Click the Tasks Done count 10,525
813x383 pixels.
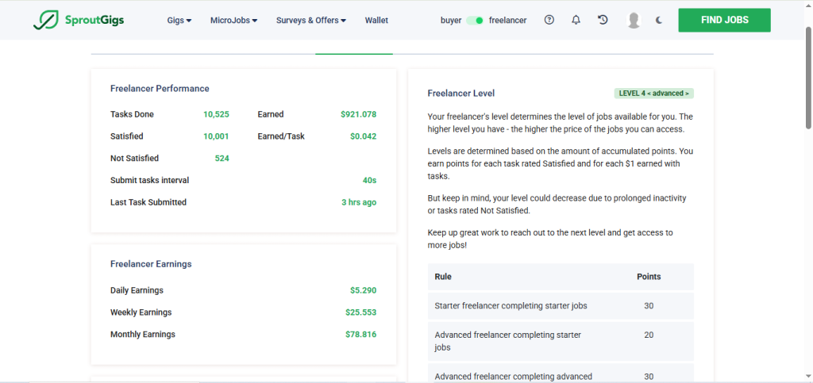[x=216, y=114]
